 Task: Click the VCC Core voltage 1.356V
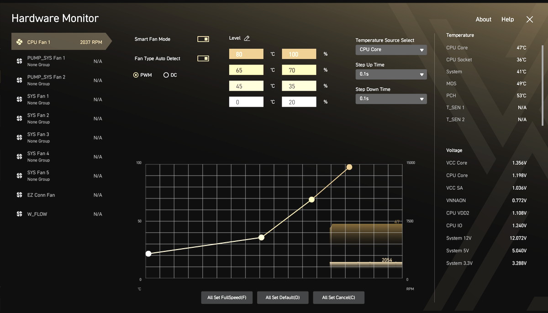(519, 163)
